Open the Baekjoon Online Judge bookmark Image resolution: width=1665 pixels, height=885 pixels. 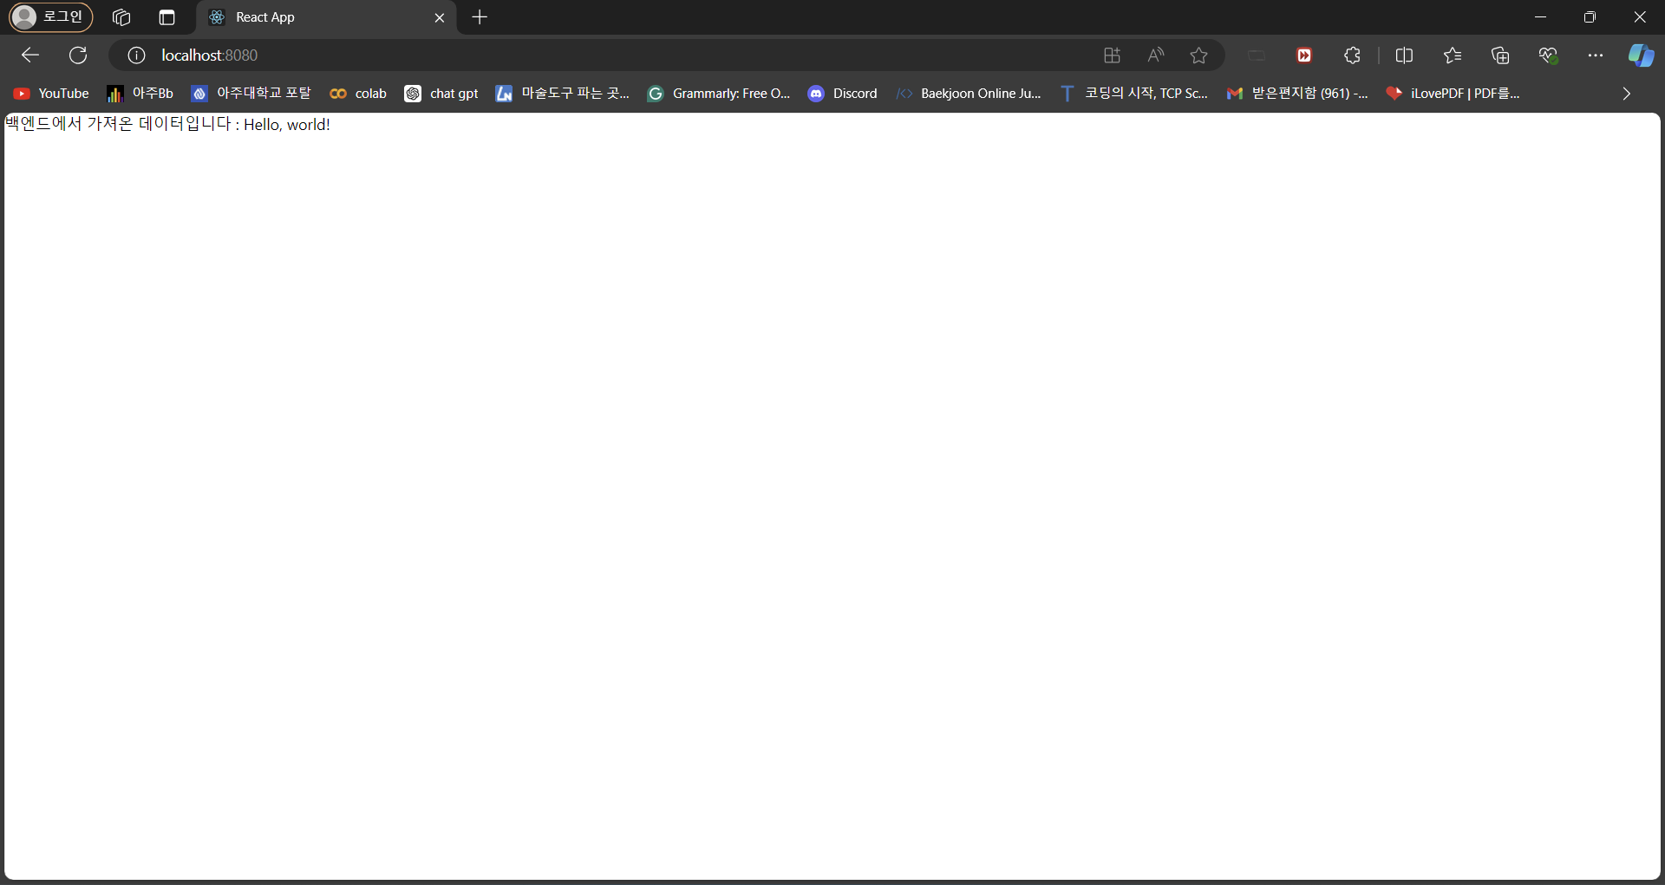pyautogui.click(x=969, y=94)
